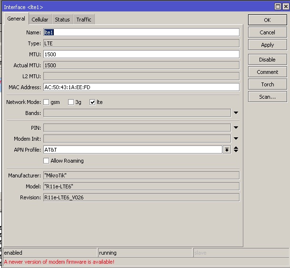Click the Type LTE field
Viewport: 290px width, 268px height.
click(x=141, y=43)
